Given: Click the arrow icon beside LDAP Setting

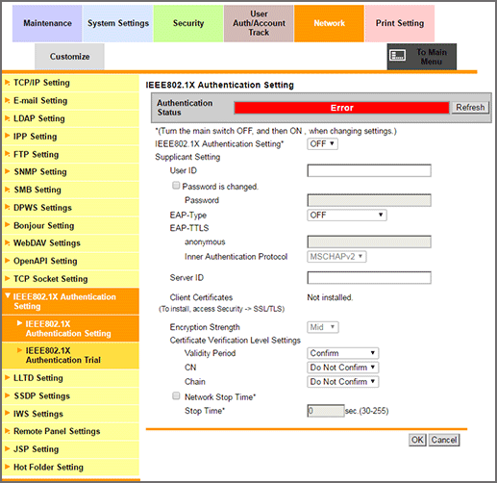Looking at the screenshot, I should (x=7, y=118).
